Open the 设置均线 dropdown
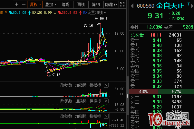Viewport: 194px width, 129px height. (96, 13)
